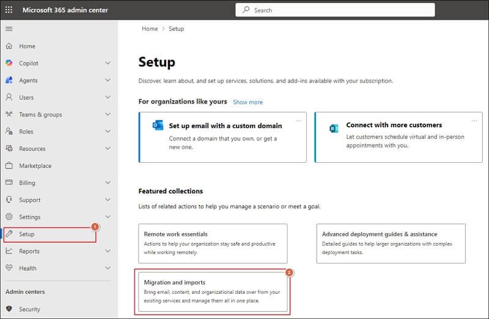Click the Teams & groups icon
Image resolution: width=489 pixels, height=319 pixels.
pos(9,114)
